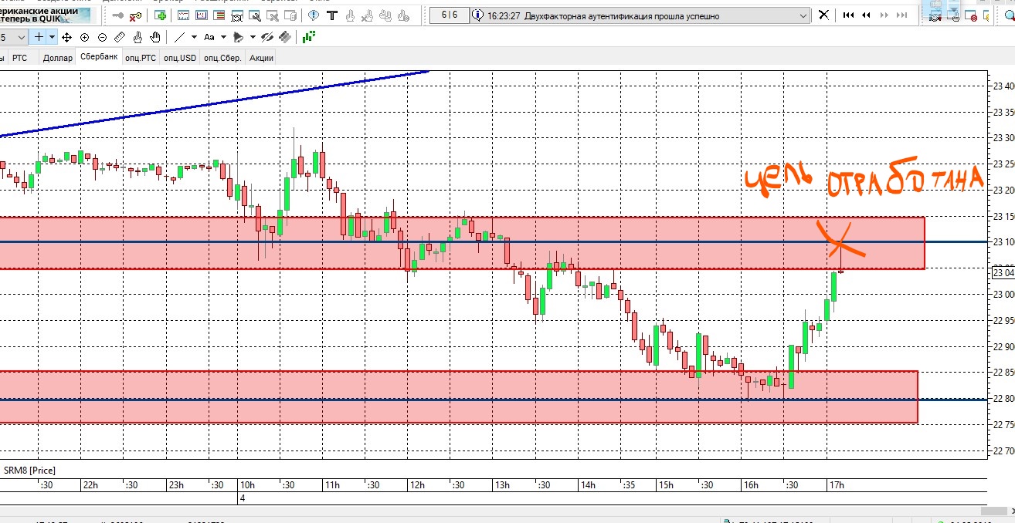Open the опц.USD tab
The height and width of the screenshot is (523, 1015).
coord(180,58)
